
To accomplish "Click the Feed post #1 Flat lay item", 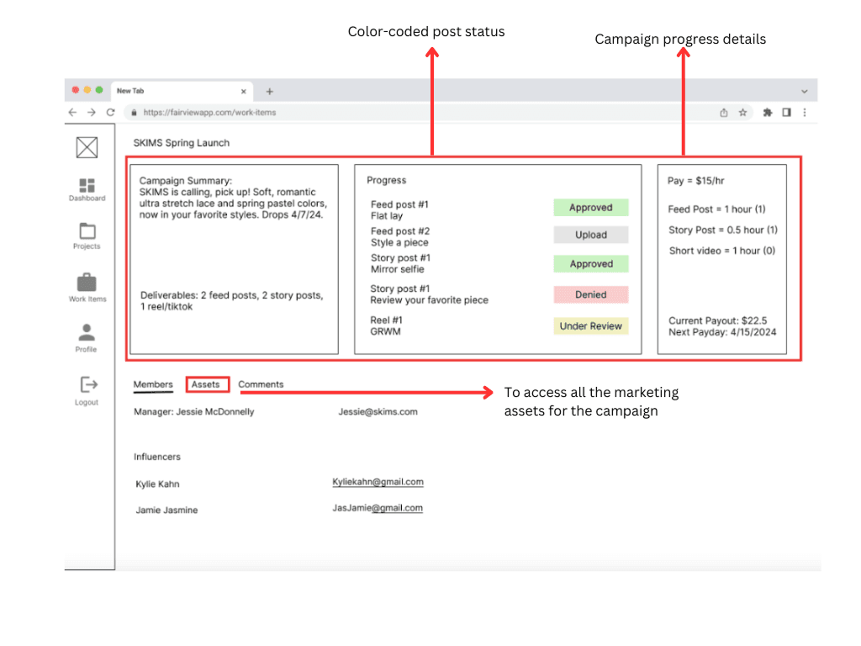I will point(399,210).
